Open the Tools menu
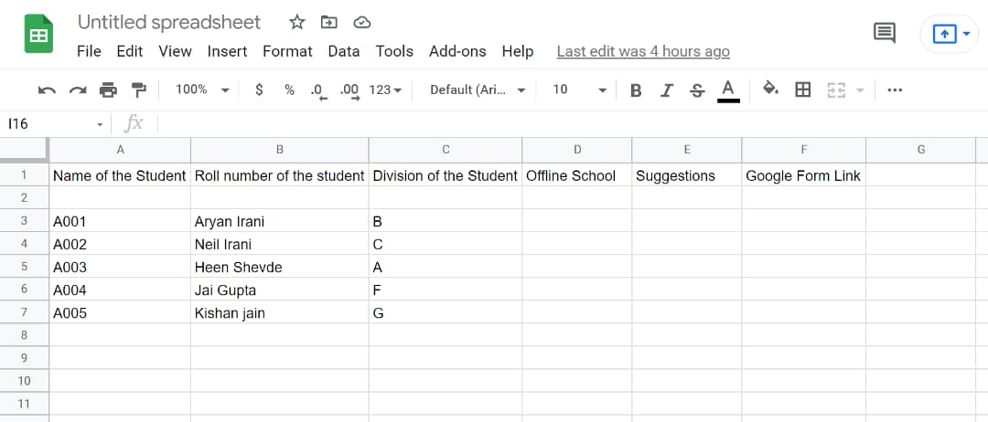988x422 pixels. pos(394,51)
